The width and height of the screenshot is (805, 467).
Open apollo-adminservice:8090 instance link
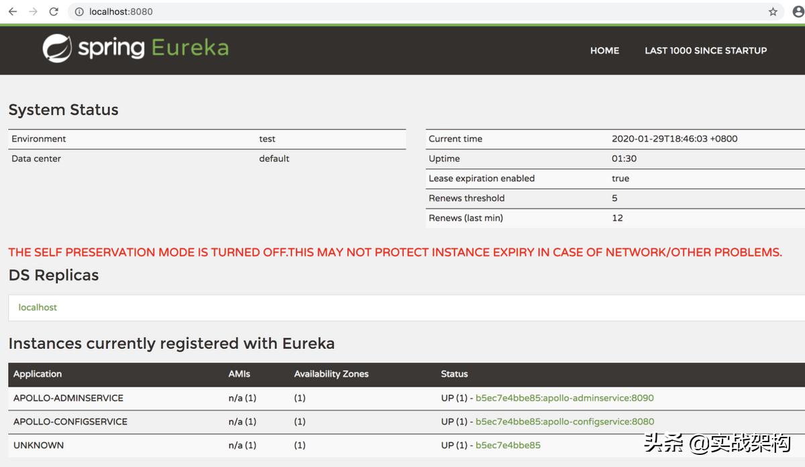pos(564,398)
